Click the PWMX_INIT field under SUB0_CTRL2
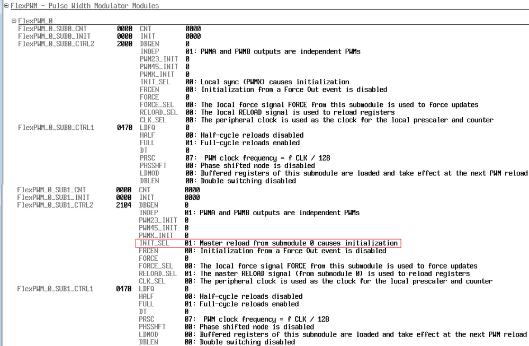The width and height of the screenshot is (529, 346). click(157, 74)
